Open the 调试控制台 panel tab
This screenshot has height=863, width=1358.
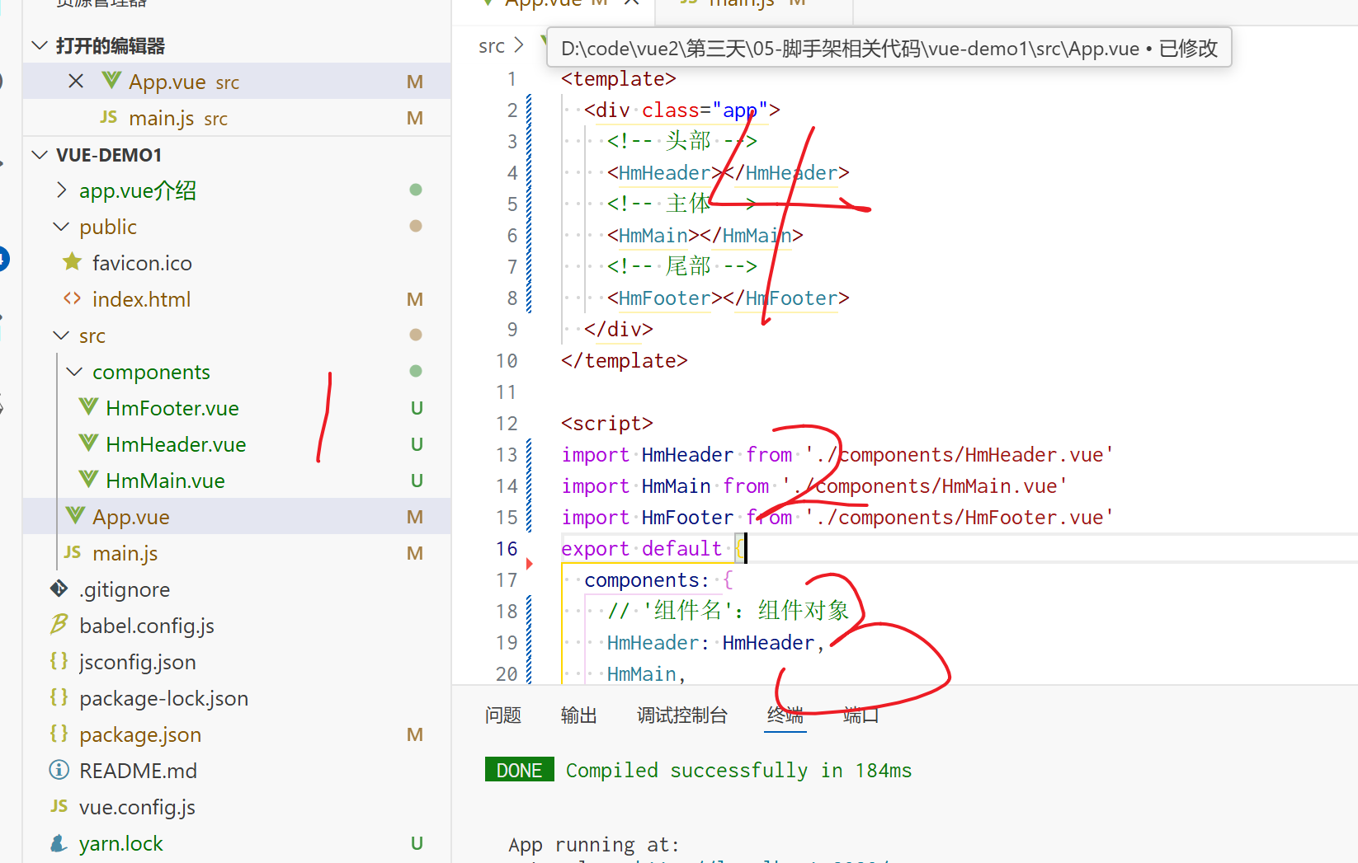point(682,715)
